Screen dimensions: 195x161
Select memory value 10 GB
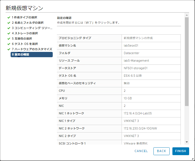(x=127, y=98)
